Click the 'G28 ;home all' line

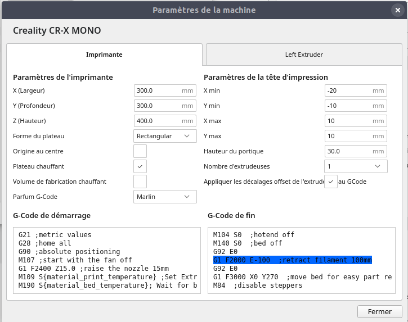[x=45, y=243]
